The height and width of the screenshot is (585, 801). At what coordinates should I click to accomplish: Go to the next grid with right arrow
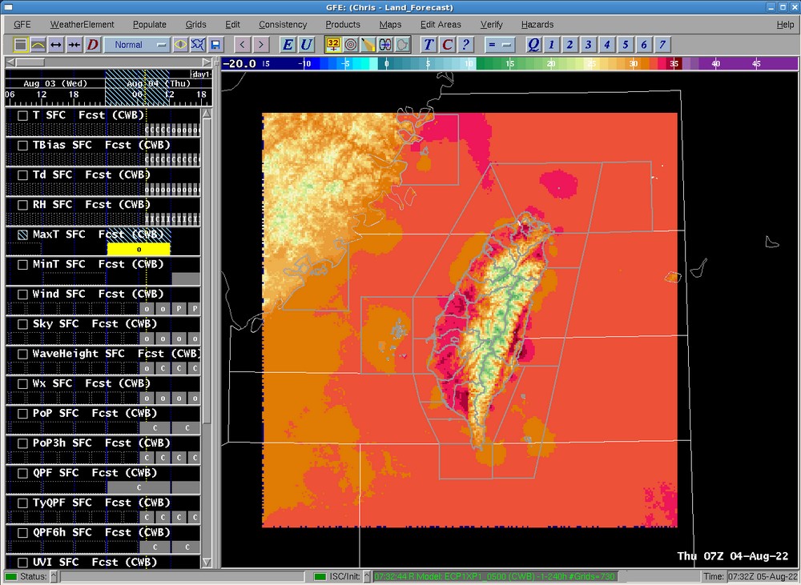(x=261, y=45)
